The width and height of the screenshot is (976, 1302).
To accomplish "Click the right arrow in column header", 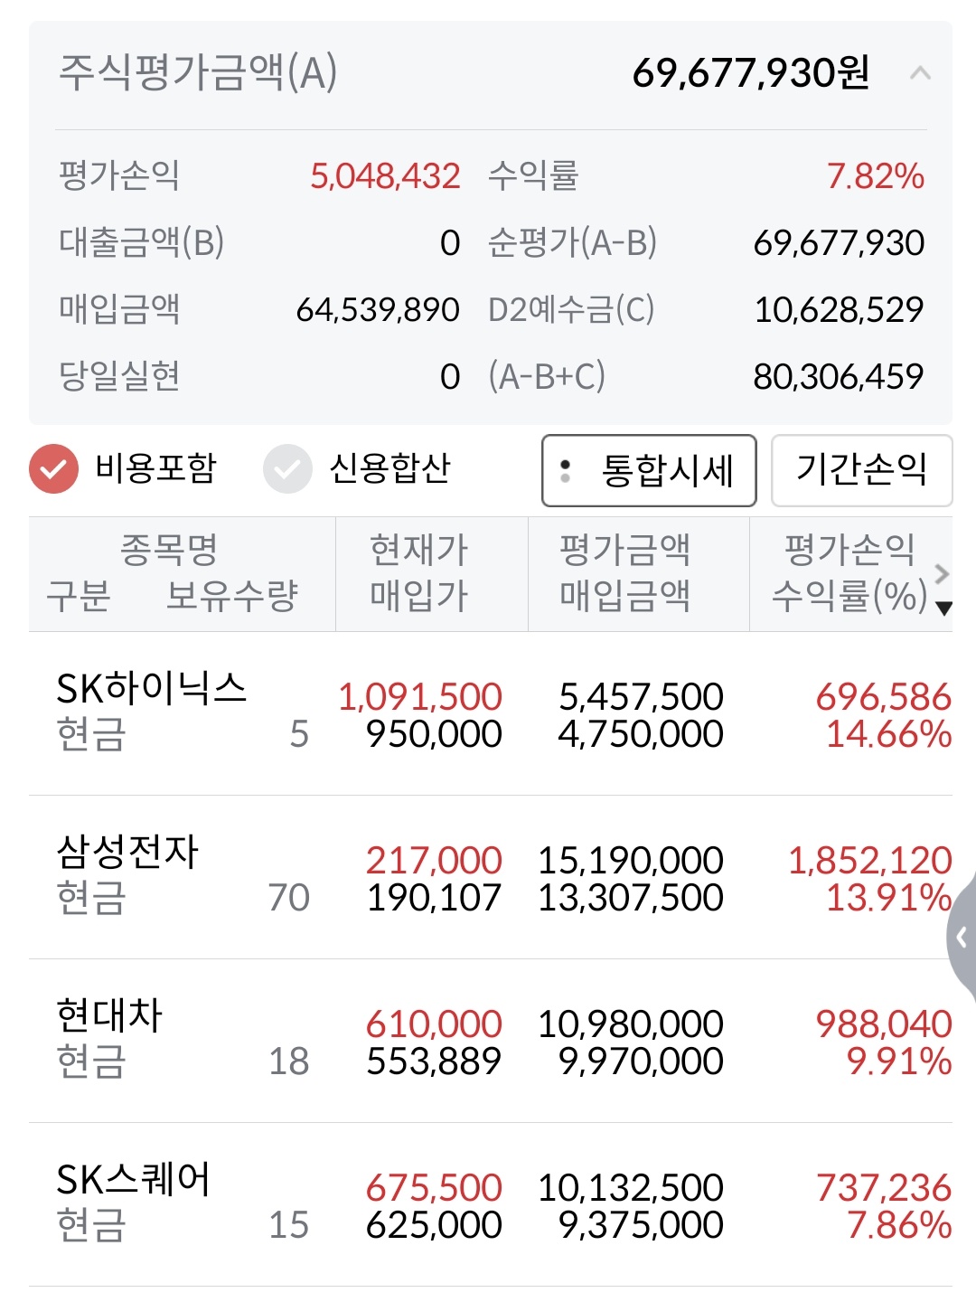I will pos(942,573).
